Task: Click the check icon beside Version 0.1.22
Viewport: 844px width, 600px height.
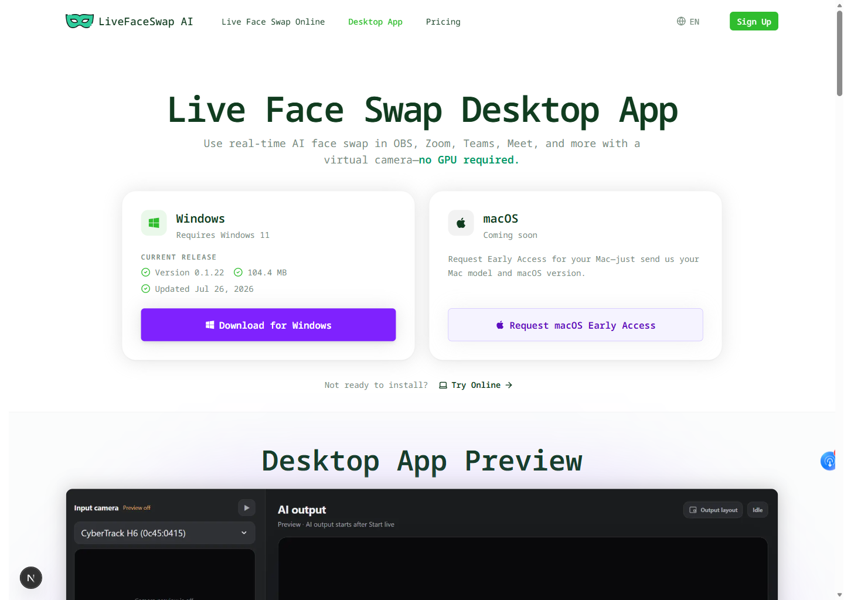Action: tap(146, 272)
